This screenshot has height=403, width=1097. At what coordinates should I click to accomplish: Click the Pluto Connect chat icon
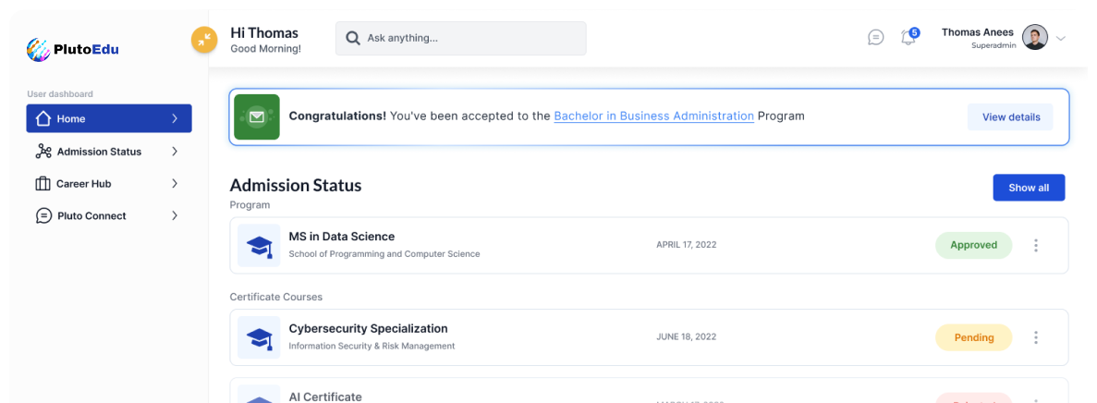43,216
